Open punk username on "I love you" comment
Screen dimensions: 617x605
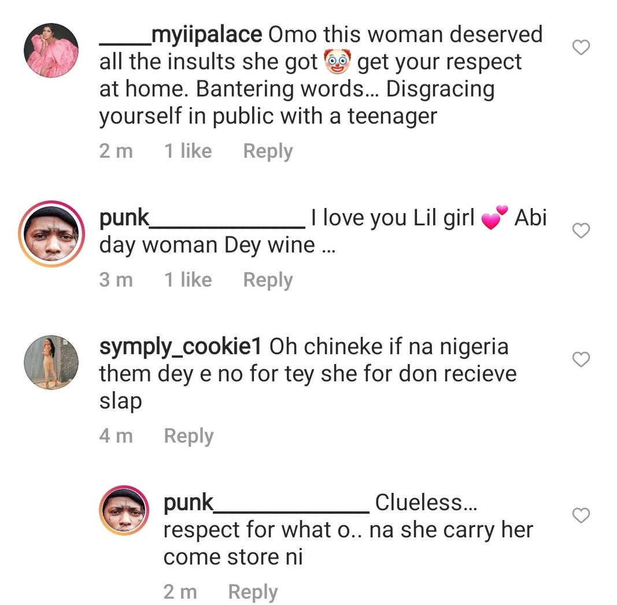pos(202,218)
